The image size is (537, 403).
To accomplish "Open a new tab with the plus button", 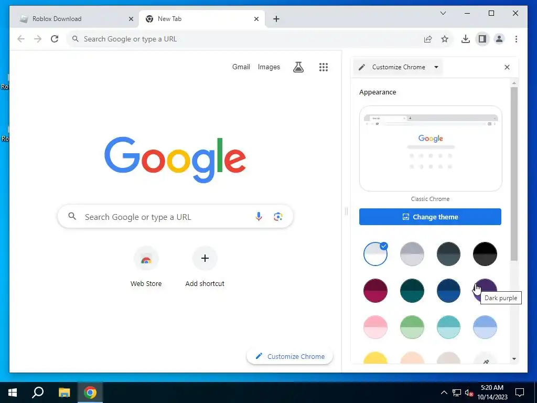I will click(276, 19).
